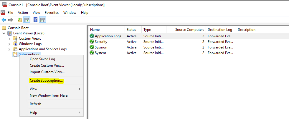Click the blue Back arrow toolbar icon
This screenshot has width=289, height=119.
tap(4, 20)
